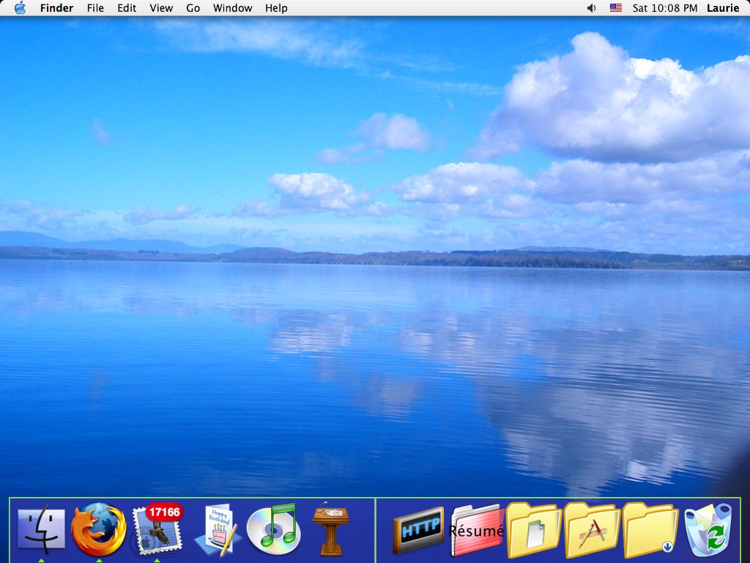750x563 pixels.
Task: Open the File menu
Action: tap(95, 8)
